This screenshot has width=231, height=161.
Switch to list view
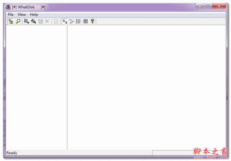tap(79, 21)
